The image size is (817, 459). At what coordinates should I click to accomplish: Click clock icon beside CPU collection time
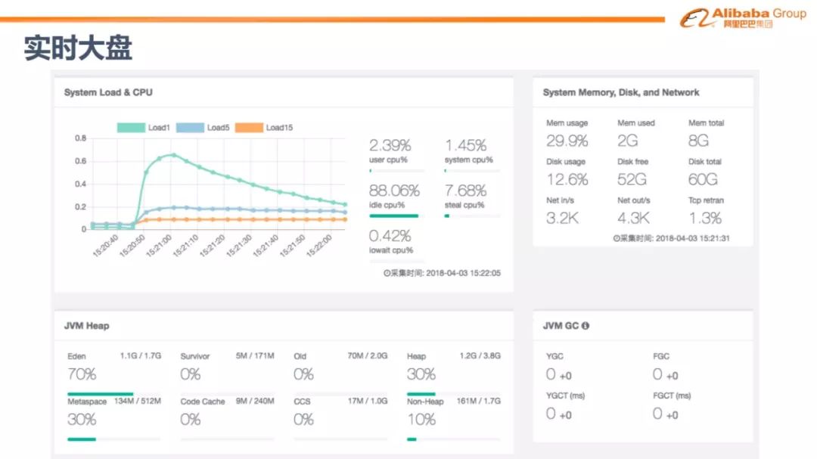click(387, 274)
